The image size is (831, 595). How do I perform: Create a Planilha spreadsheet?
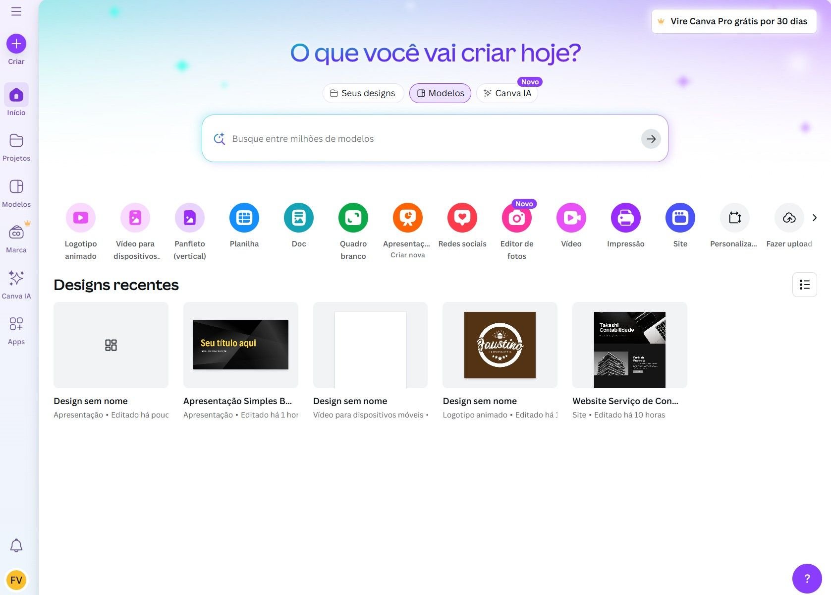[244, 218]
